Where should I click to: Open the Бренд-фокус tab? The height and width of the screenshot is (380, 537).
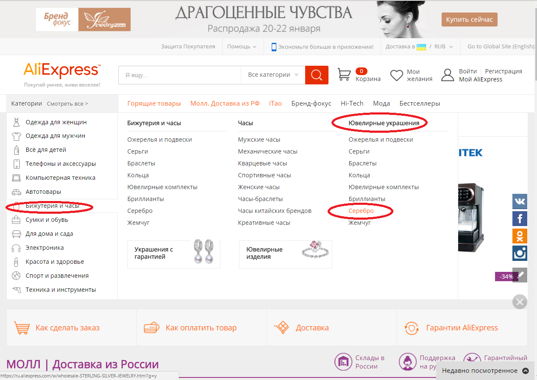(311, 103)
